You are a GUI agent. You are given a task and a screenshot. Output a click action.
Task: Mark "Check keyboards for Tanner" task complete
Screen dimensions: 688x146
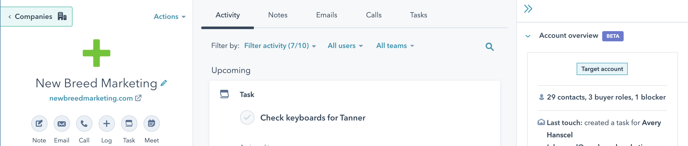point(247,117)
